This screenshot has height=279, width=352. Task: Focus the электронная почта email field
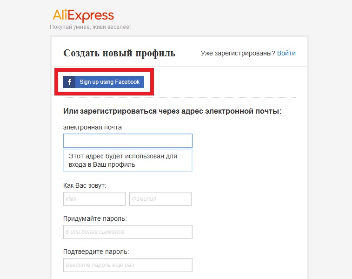click(128, 141)
